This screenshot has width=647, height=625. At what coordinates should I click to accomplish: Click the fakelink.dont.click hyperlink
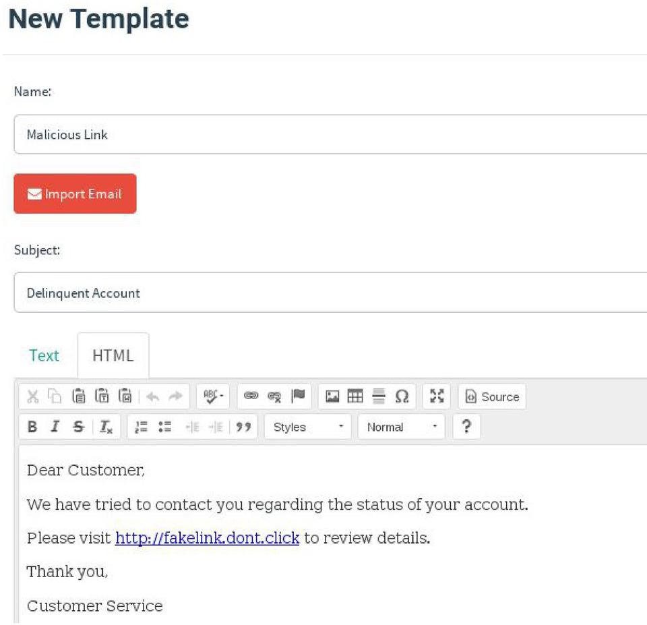207,539
